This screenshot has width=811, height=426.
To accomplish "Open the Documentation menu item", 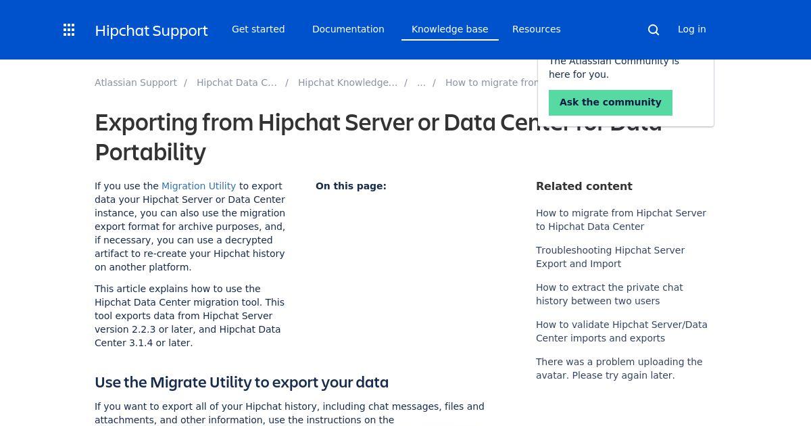I will (x=348, y=29).
